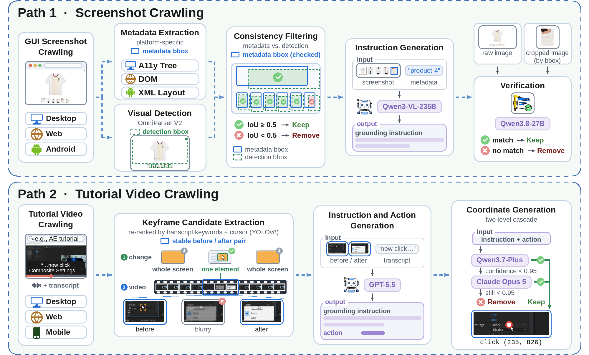This screenshot has width=589, height=355.
Task: Click the Verification checklist icon
Action: tap(522, 103)
